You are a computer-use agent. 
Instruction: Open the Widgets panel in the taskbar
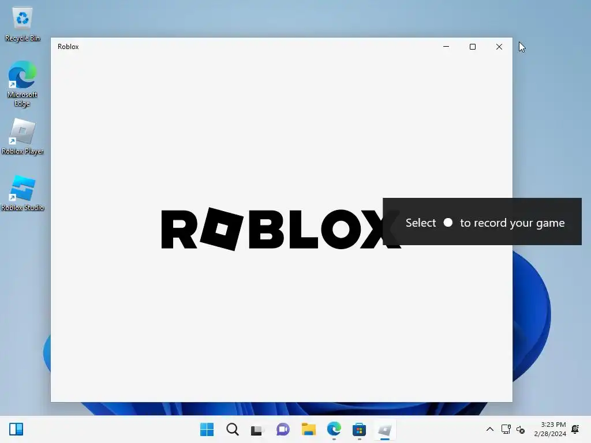coord(16,429)
